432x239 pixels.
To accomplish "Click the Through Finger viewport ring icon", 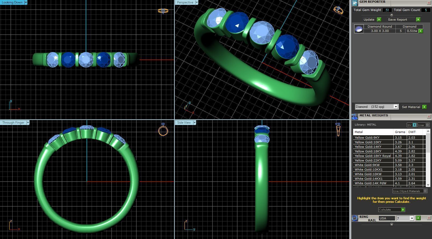I will pyautogui.click(x=163, y=130).
